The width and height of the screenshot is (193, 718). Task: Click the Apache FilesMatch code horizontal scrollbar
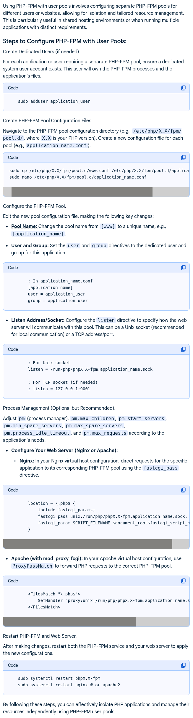click(69, 622)
